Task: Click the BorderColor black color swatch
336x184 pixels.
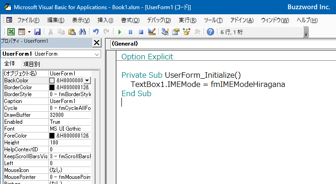Action: [x=52, y=87]
